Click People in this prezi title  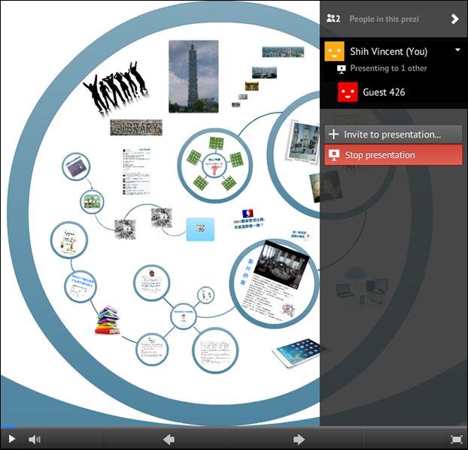point(384,19)
